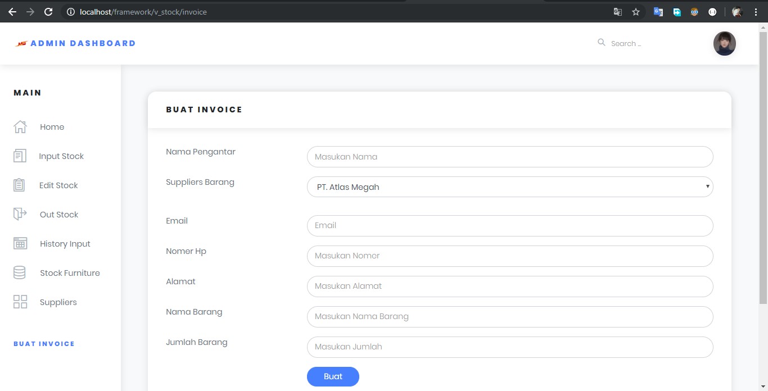Bookmark this page with star icon
This screenshot has height=391, width=768.
pos(636,12)
